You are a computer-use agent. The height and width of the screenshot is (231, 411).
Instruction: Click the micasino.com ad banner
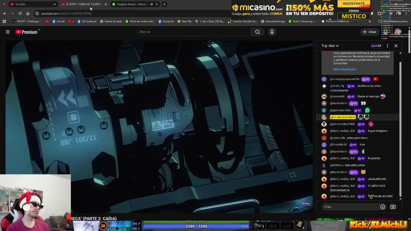[x=301, y=10]
